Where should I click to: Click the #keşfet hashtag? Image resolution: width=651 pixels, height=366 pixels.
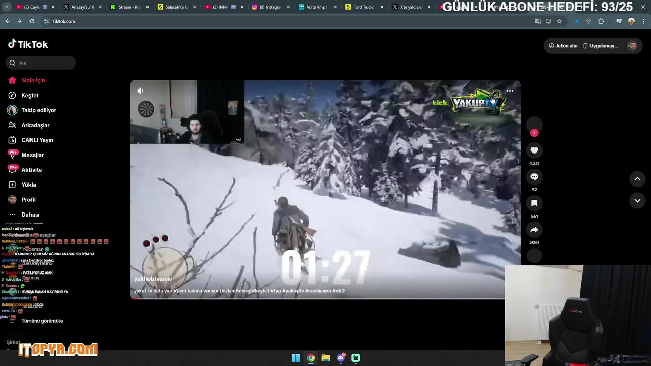coord(261,291)
